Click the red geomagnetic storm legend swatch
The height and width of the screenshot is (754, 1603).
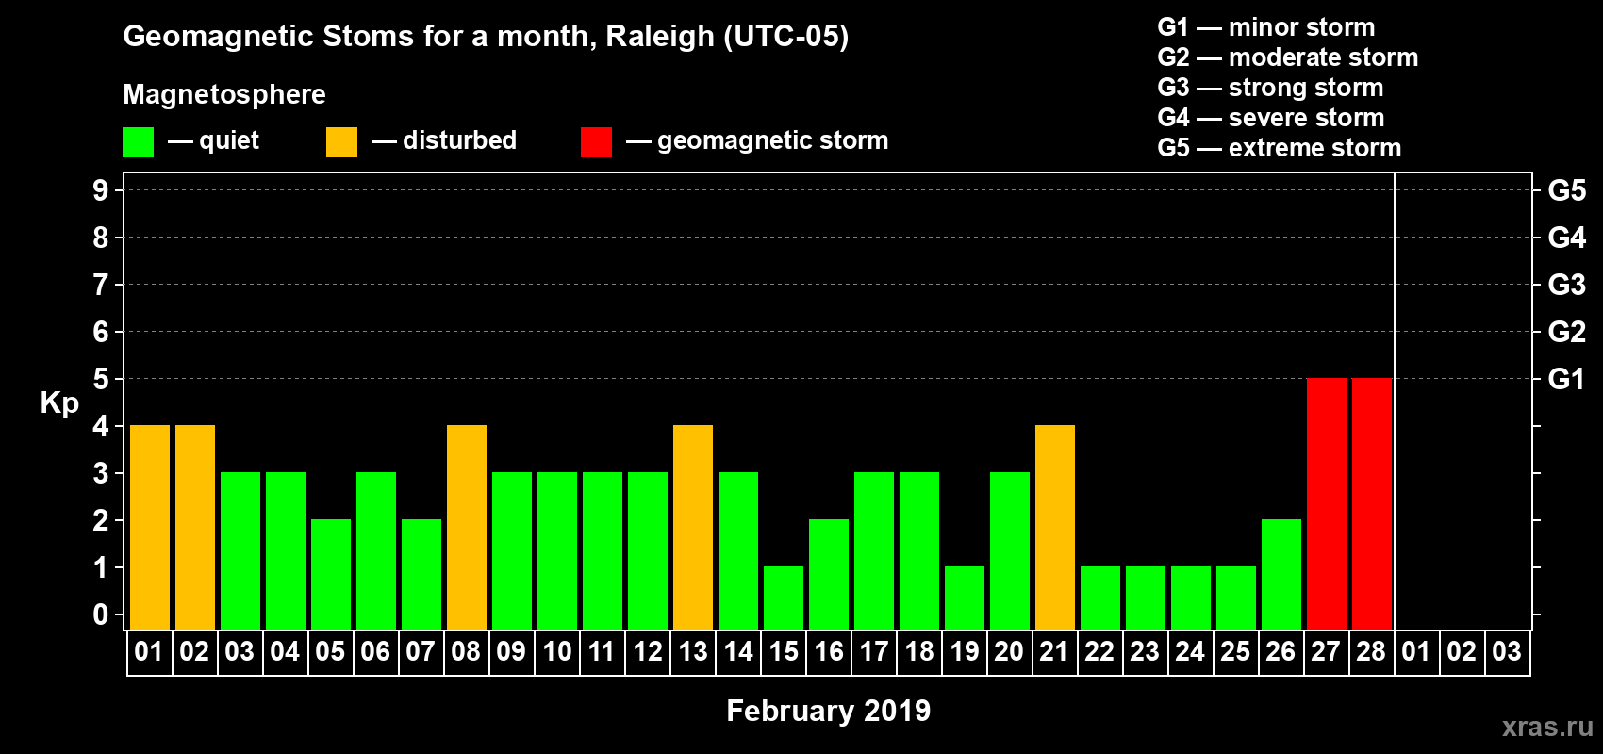[596, 142]
